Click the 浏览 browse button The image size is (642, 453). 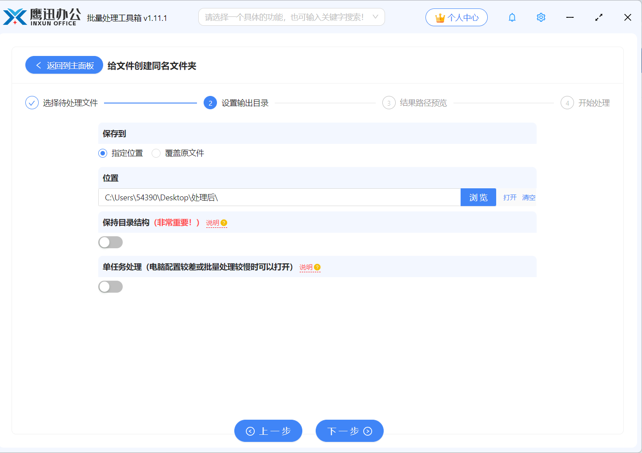tap(478, 198)
